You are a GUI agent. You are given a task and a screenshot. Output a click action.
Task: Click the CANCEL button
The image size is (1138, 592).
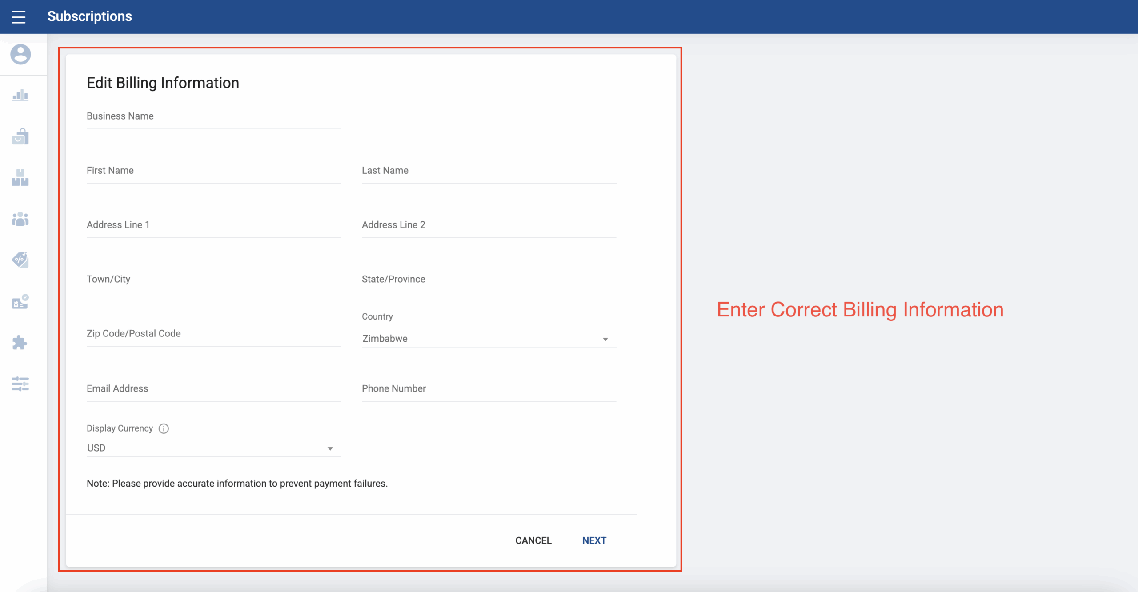click(x=533, y=540)
